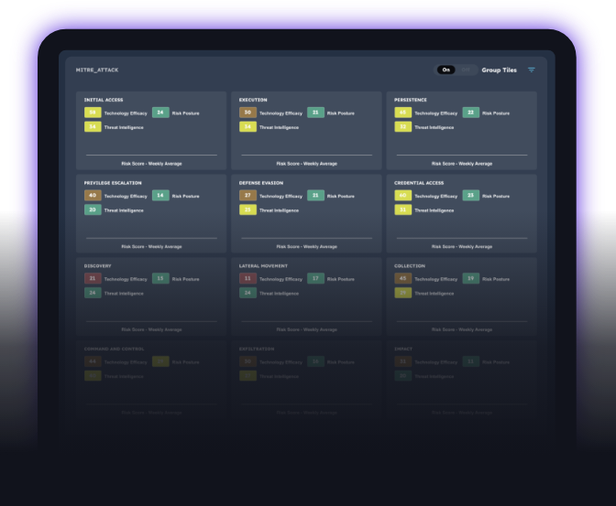Select the Collection tile heading
616x506 pixels.
click(x=410, y=266)
